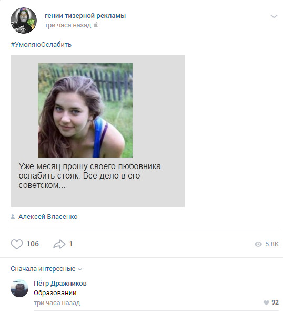
Task: Click the comment's три часа назад timestamp
Action: 57,303
